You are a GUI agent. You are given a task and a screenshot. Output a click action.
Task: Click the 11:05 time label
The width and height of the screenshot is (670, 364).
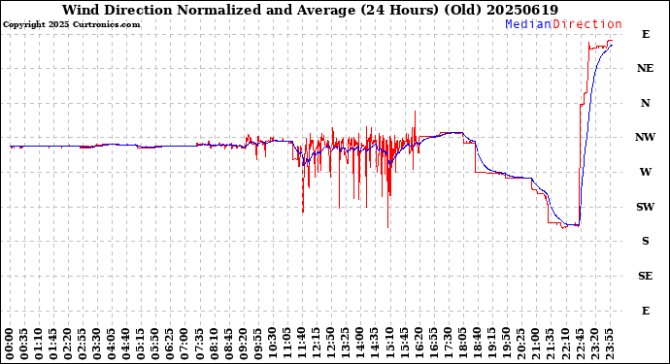click(287, 344)
